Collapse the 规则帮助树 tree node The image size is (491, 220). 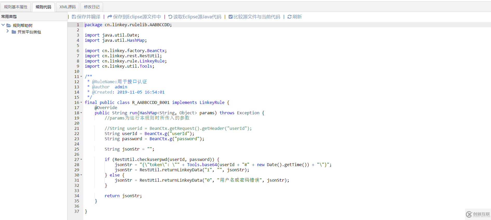click(3, 25)
